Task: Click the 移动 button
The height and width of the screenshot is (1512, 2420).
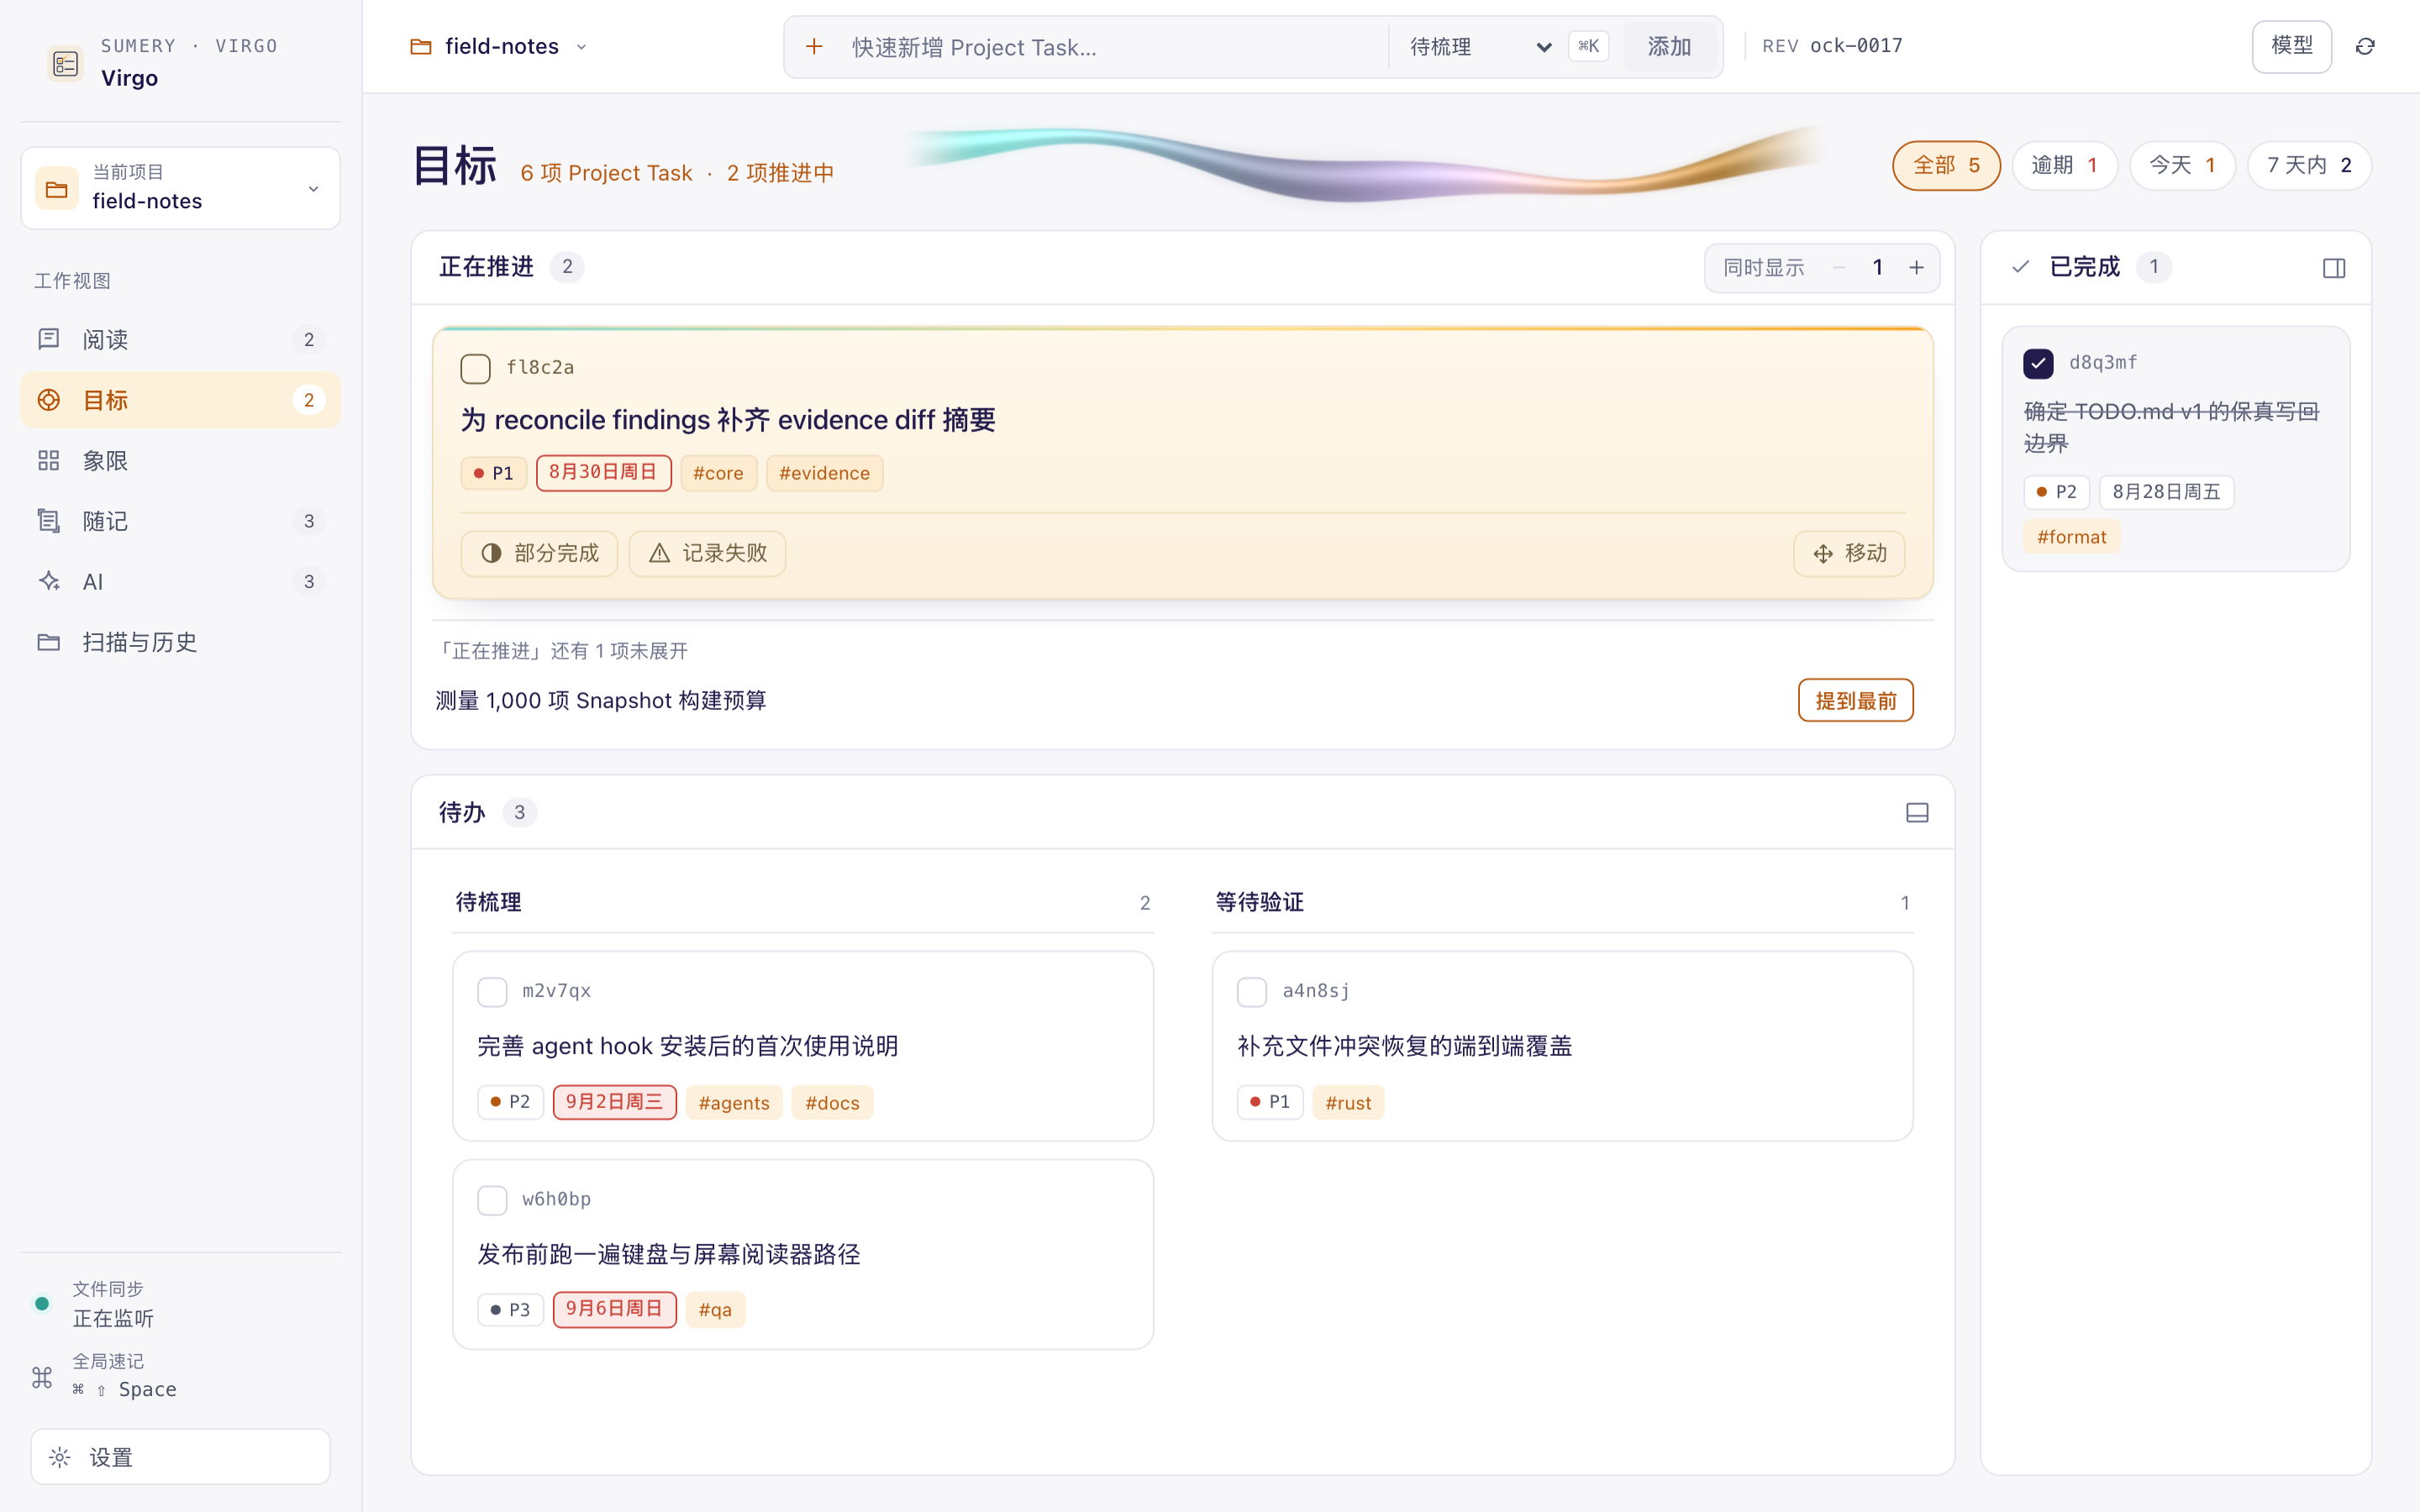Action: tap(1849, 553)
